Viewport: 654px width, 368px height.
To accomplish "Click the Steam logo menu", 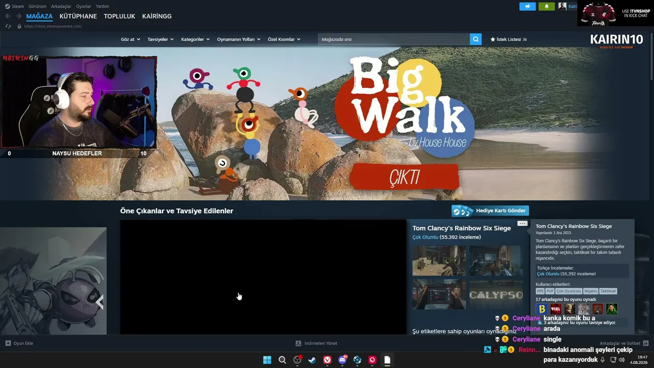I will pyautogui.click(x=14, y=6).
